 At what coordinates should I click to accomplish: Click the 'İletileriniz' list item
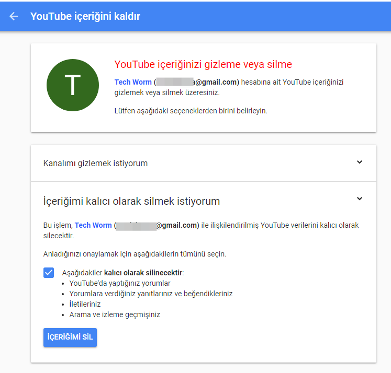coord(85,304)
